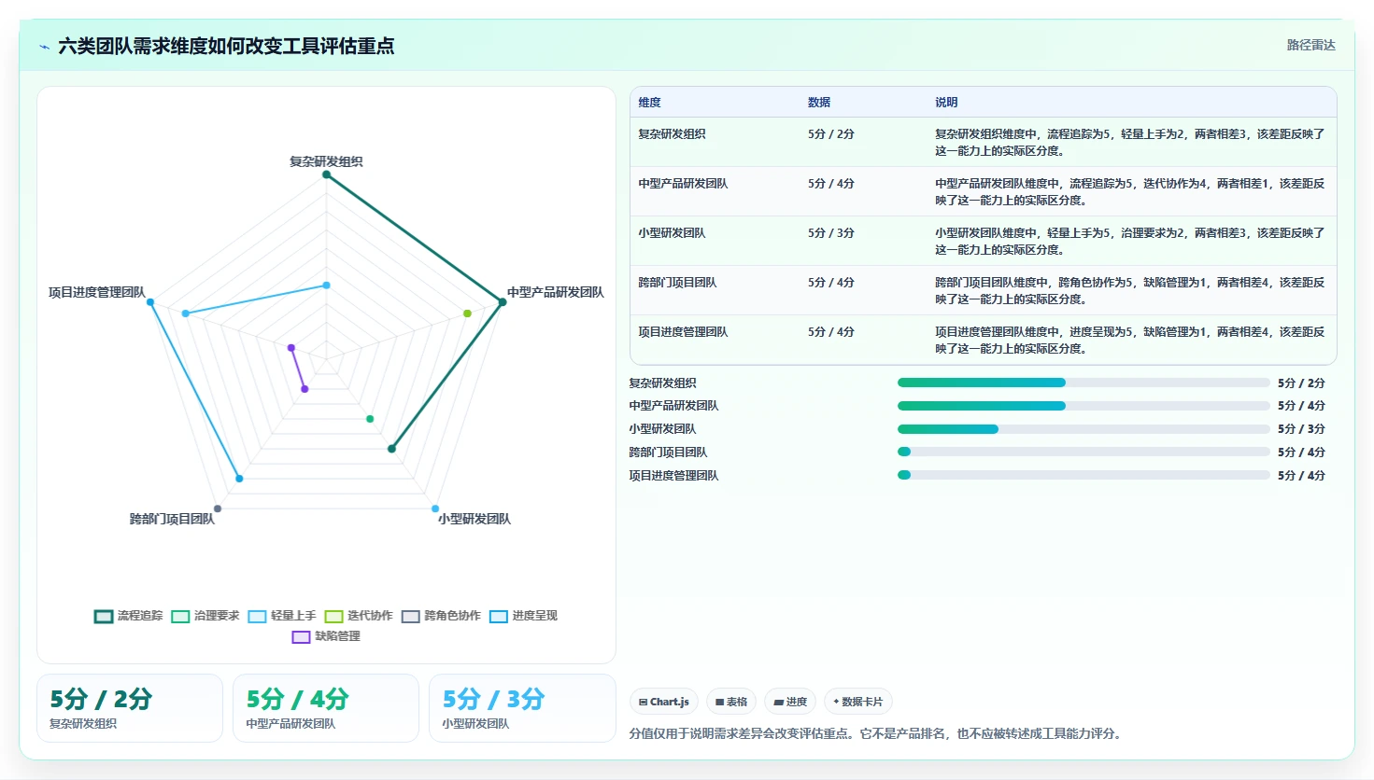
Task: Click the footnote text about 分值仅用于说明
Action: click(874, 733)
